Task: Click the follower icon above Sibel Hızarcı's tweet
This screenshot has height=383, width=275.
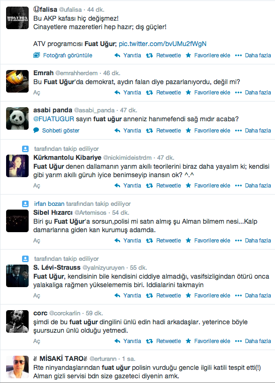Action: [x=25, y=203]
